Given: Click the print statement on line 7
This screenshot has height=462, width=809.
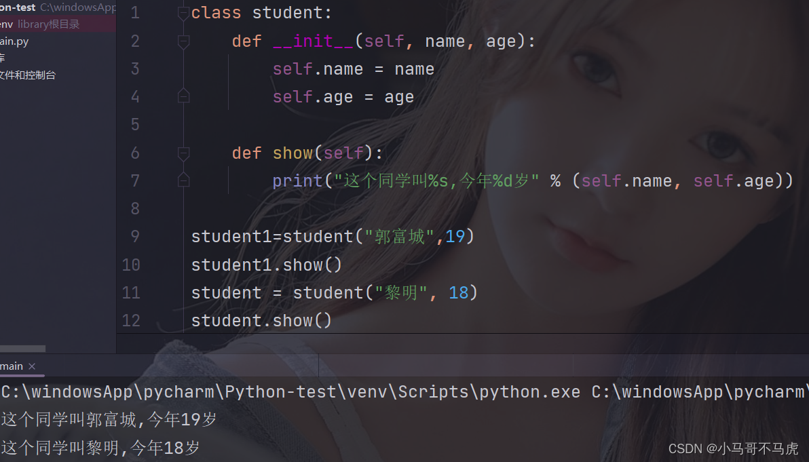Looking at the screenshot, I should 533,181.
